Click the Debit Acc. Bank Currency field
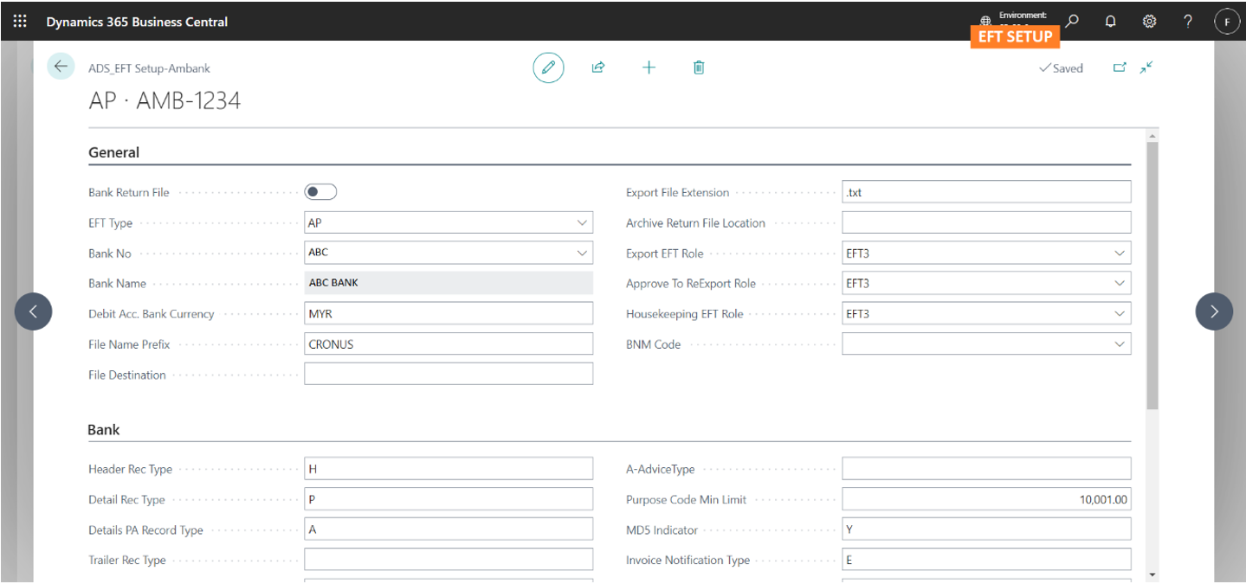 coord(449,313)
